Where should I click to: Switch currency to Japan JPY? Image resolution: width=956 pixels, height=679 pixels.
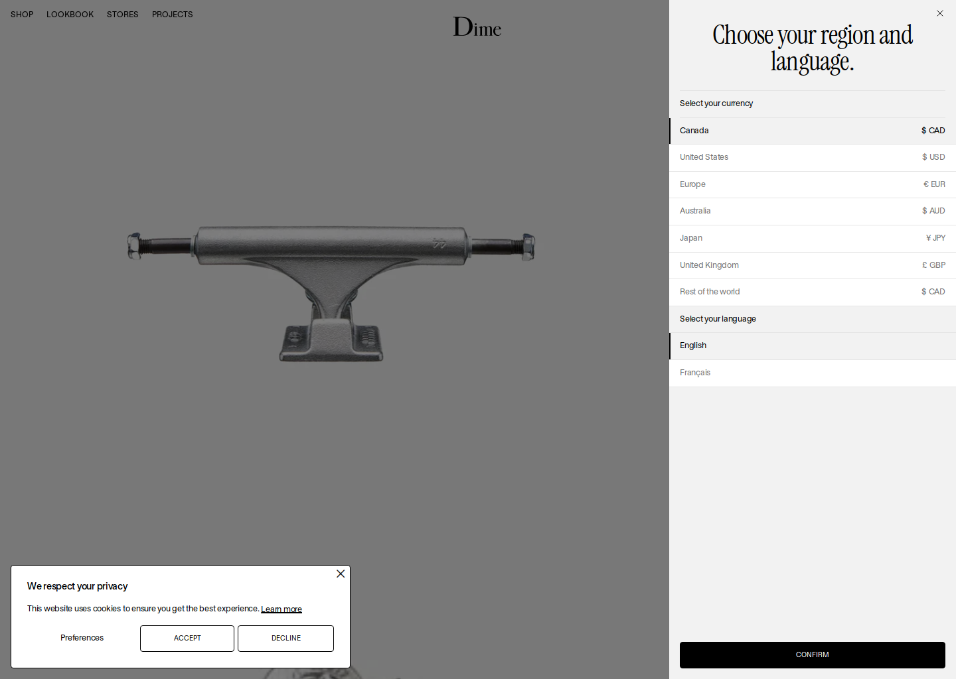[812, 238]
